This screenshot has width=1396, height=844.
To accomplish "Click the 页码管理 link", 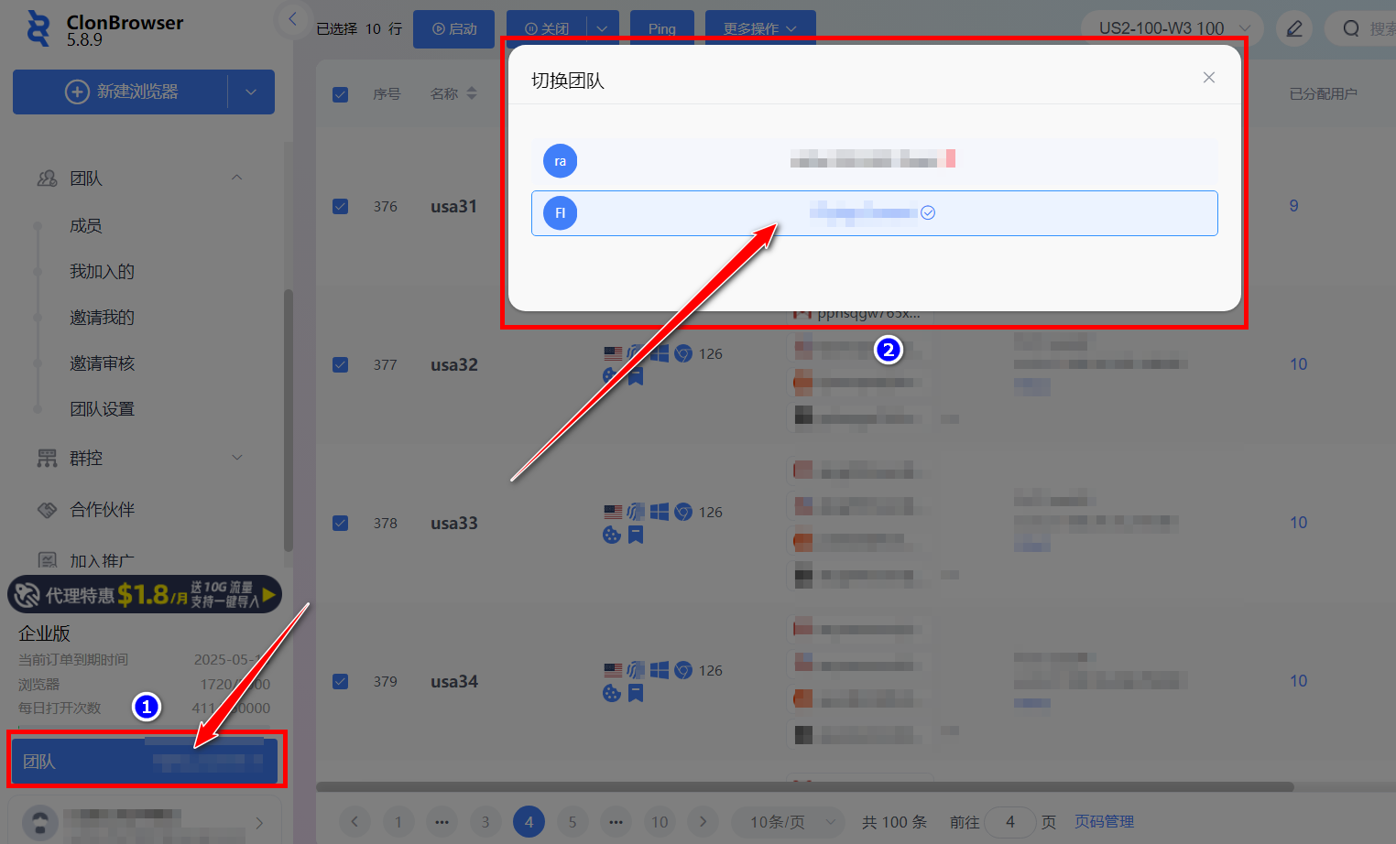I will point(1104,822).
